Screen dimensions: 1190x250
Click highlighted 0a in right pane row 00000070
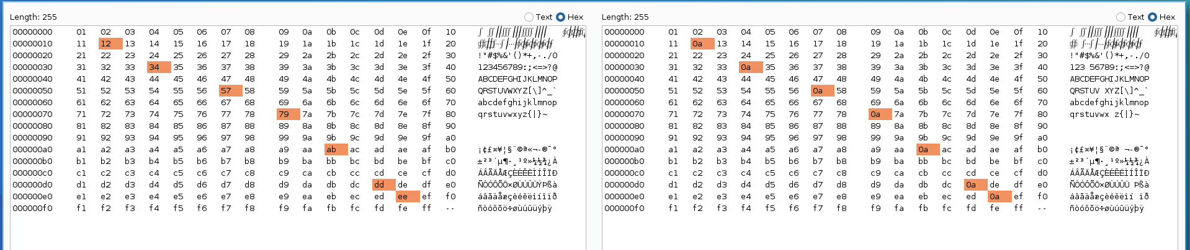point(880,114)
